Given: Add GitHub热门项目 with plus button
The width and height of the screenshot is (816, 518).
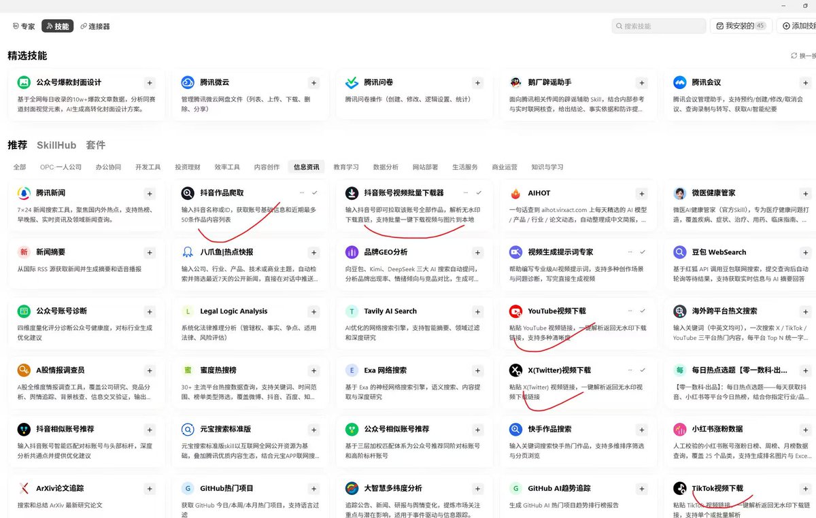Looking at the screenshot, I should pos(313,488).
